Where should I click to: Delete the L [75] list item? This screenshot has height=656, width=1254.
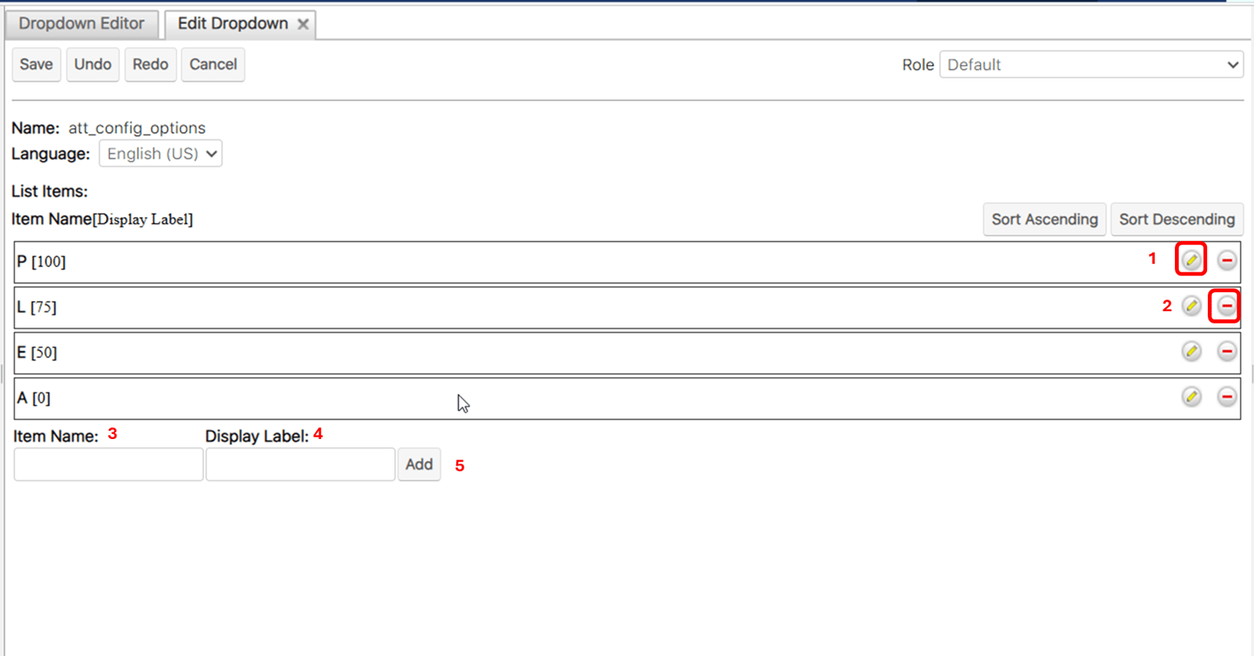point(1227,306)
